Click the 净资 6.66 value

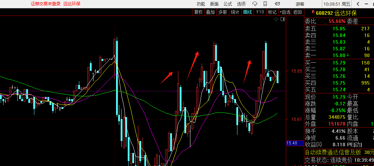(x=341, y=138)
